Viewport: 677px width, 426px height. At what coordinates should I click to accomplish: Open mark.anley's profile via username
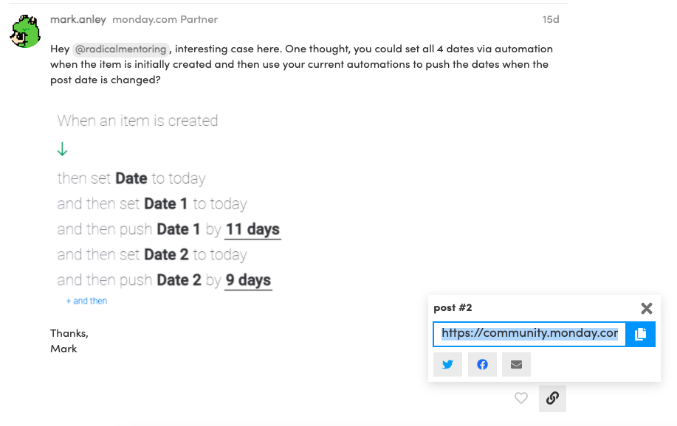[78, 19]
